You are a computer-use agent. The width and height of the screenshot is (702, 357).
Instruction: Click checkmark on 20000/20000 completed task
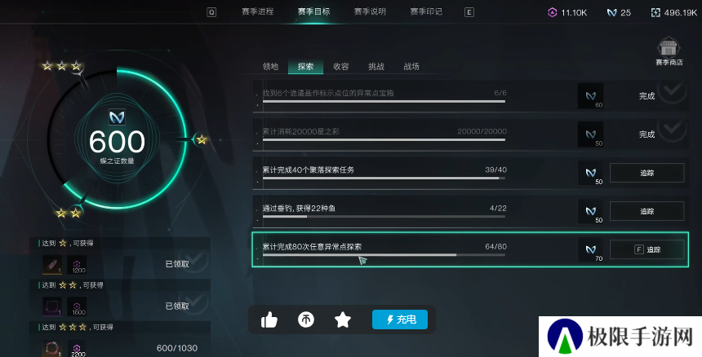[x=672, y=130]
